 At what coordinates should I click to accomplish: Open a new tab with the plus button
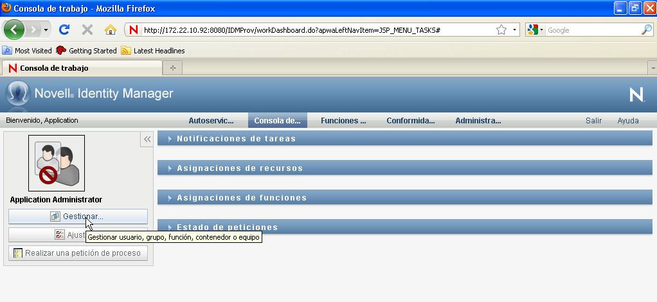coord(173,68)
